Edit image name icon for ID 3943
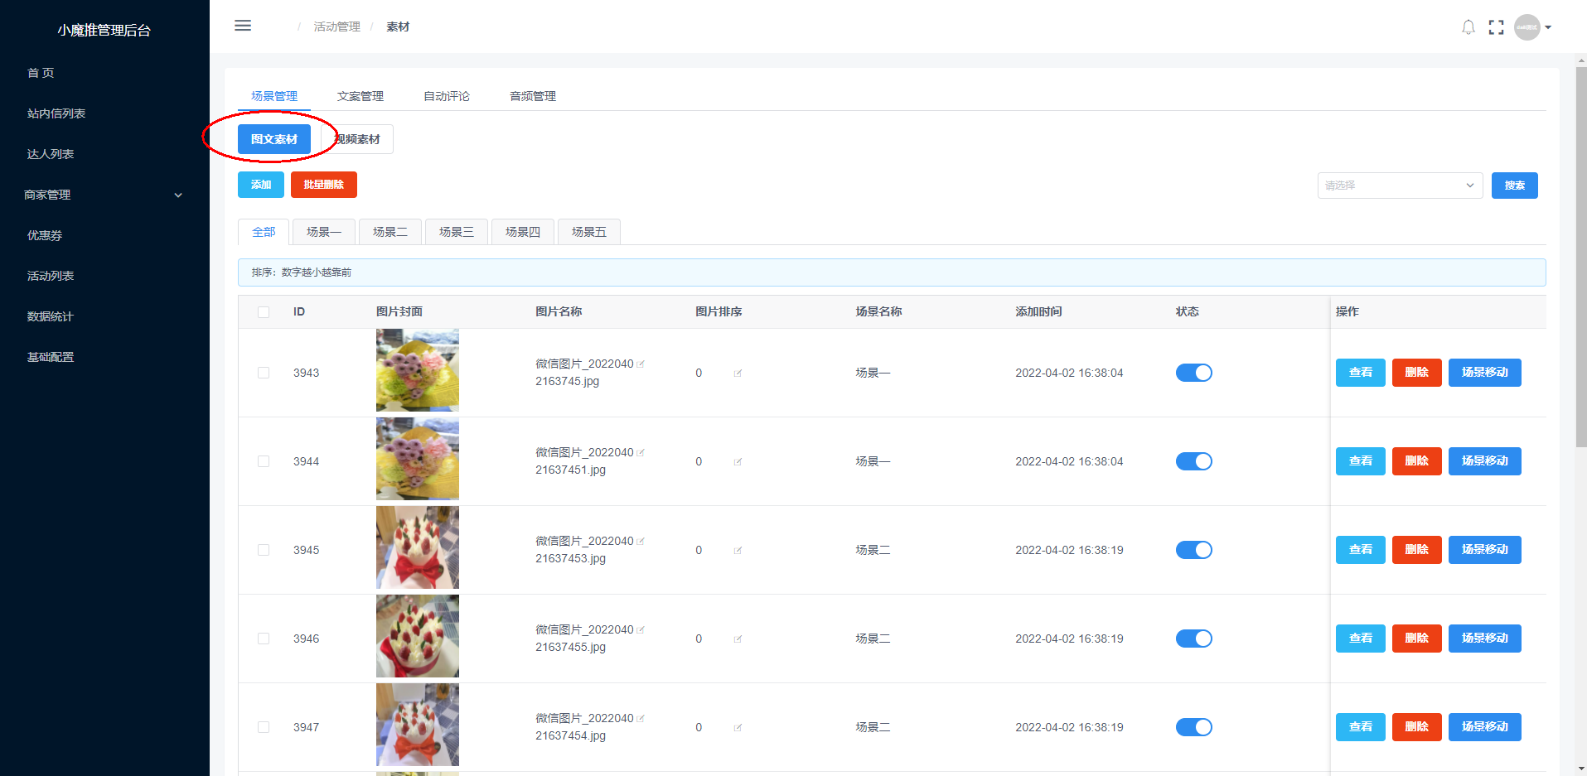 pos(641,364)
